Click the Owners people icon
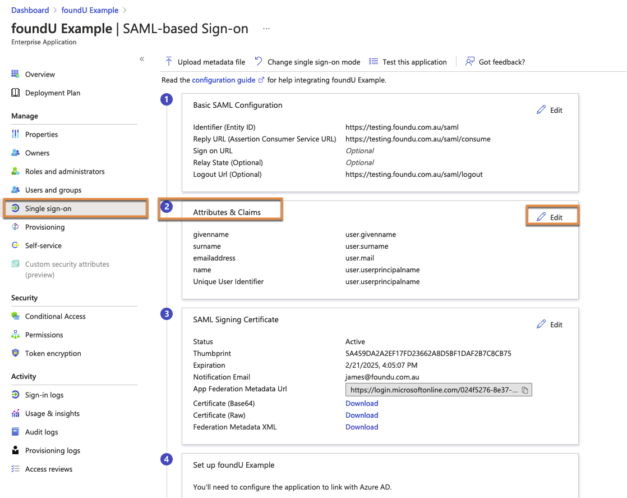627x498 pixels. click(x=15, y=153)
